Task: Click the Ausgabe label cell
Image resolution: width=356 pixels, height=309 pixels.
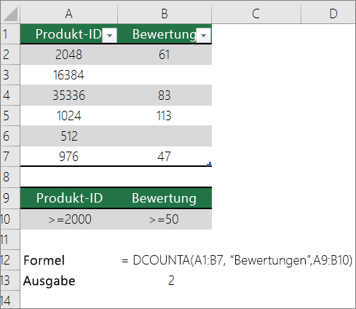Action: pos(69,281)
